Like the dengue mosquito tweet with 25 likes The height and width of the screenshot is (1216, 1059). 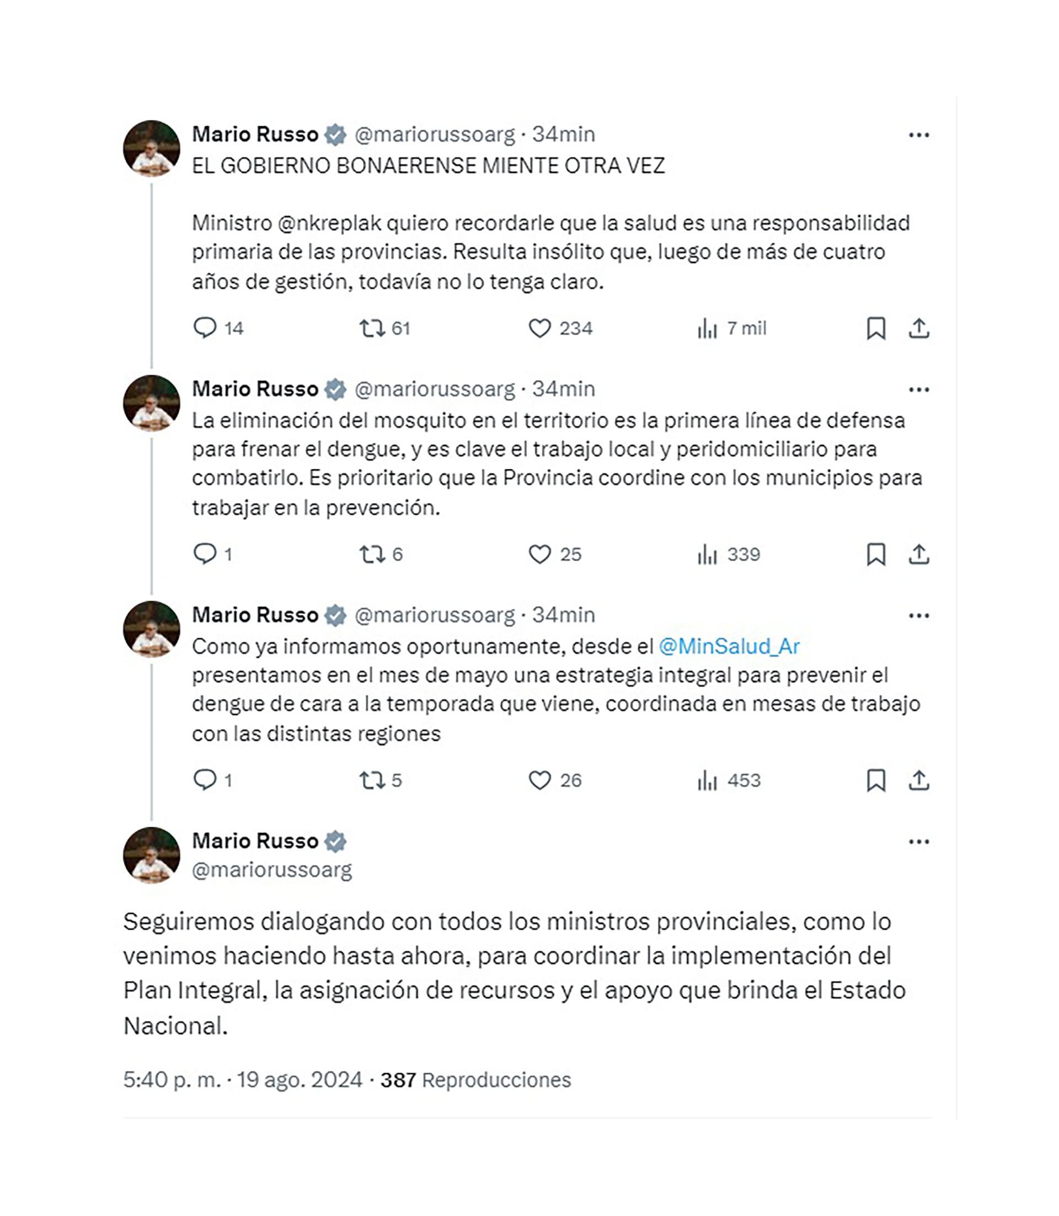pos(539,554)
